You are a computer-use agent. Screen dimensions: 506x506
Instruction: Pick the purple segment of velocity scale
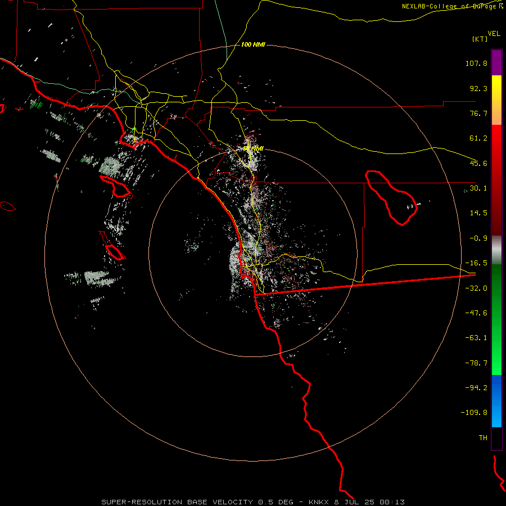tap(496, 62)
